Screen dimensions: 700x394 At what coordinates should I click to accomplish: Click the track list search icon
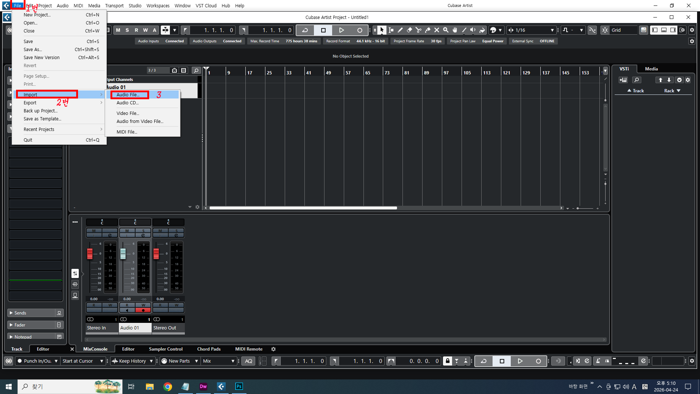tap(196, 70)
